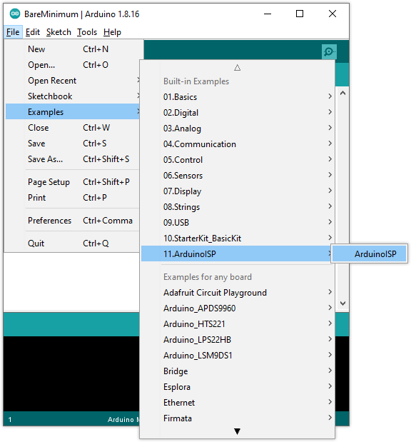Open the Edit menu
The width and height of the screenshot is (411, 442).
(33, 32)
